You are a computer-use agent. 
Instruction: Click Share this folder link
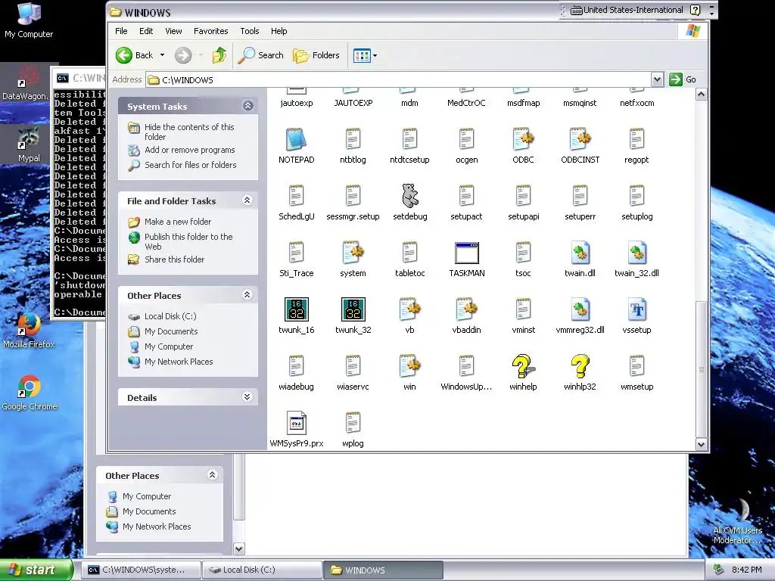[174, 259]
